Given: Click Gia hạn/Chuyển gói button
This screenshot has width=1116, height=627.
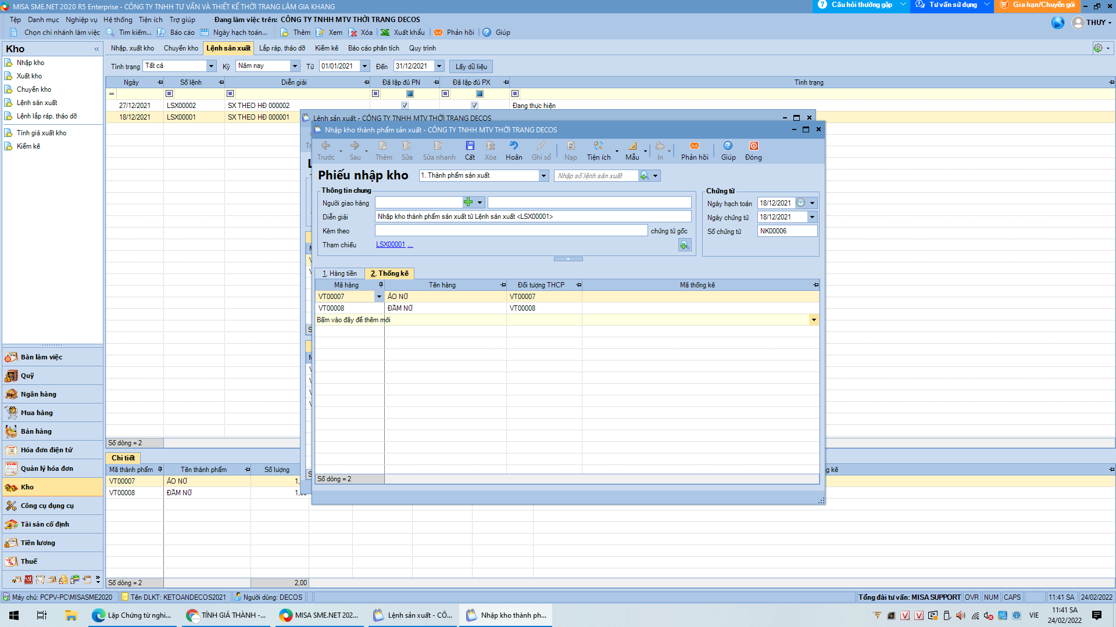Looking at the screenshot, I should pyautogui.click(x=1037, y=5).
